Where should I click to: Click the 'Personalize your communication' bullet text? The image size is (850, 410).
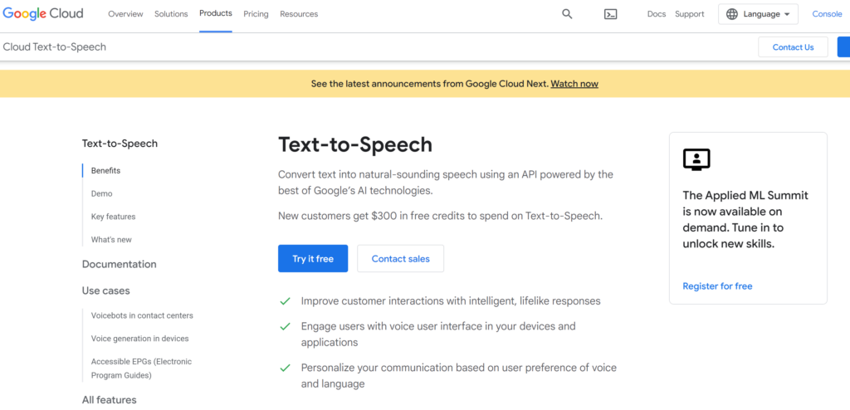tap(458, 376)
